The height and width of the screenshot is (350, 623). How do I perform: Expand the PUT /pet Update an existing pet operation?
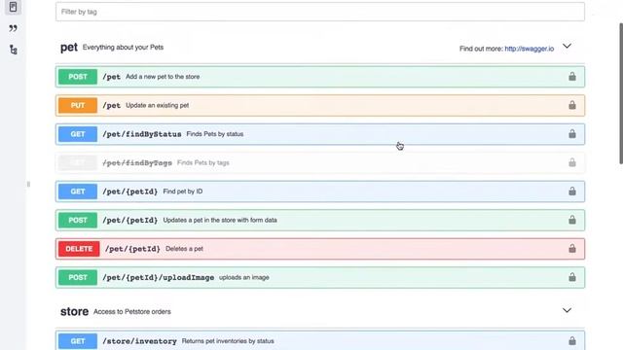[320, 105]
